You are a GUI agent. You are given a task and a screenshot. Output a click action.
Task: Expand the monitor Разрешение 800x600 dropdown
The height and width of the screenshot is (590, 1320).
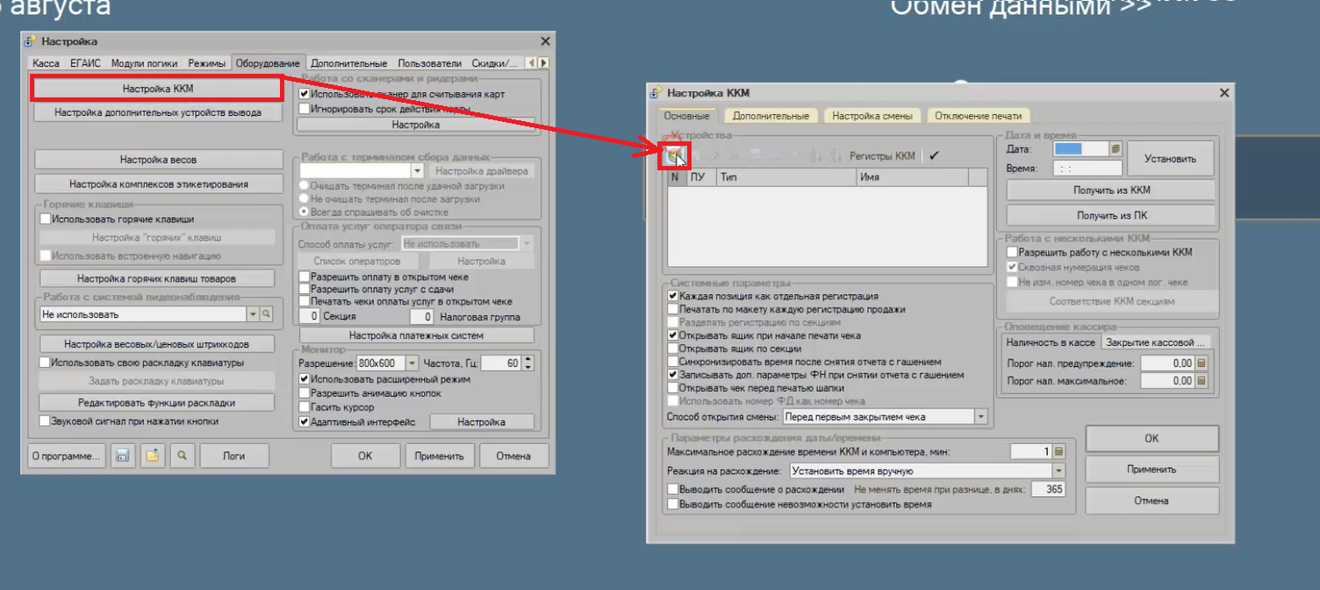(x=412, y=363)
